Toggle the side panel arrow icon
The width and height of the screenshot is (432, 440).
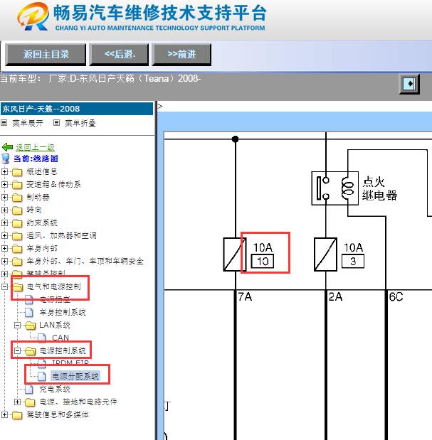click(409, 84)
